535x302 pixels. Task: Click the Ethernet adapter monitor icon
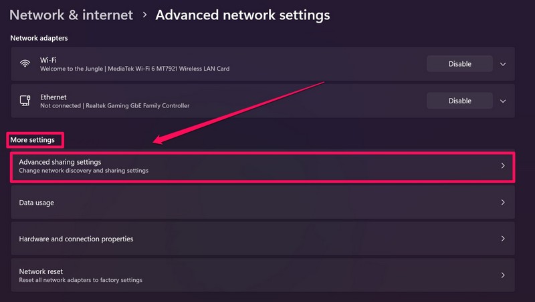[x=25, y=101]
